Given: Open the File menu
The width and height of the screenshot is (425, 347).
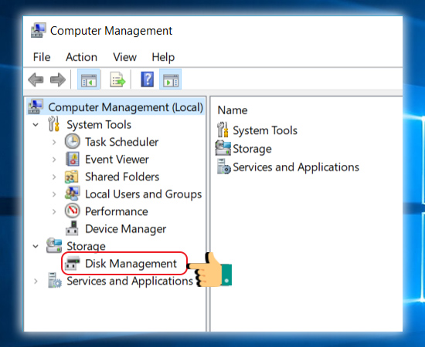Looking at the screenshot, I should (42, 57).
